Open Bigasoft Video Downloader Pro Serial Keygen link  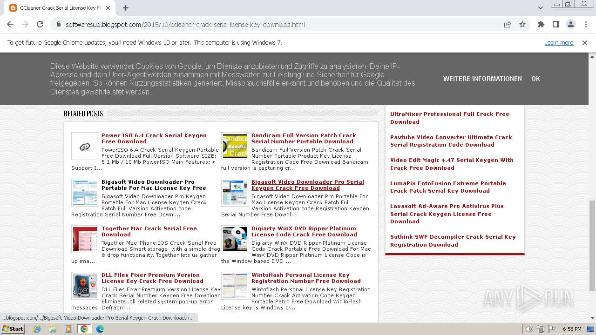pyautogui.click(x=308, y=185)
